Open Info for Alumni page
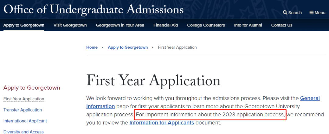This screenshot has height=134, width=329. pyautogui.click(x=248, y=25)
